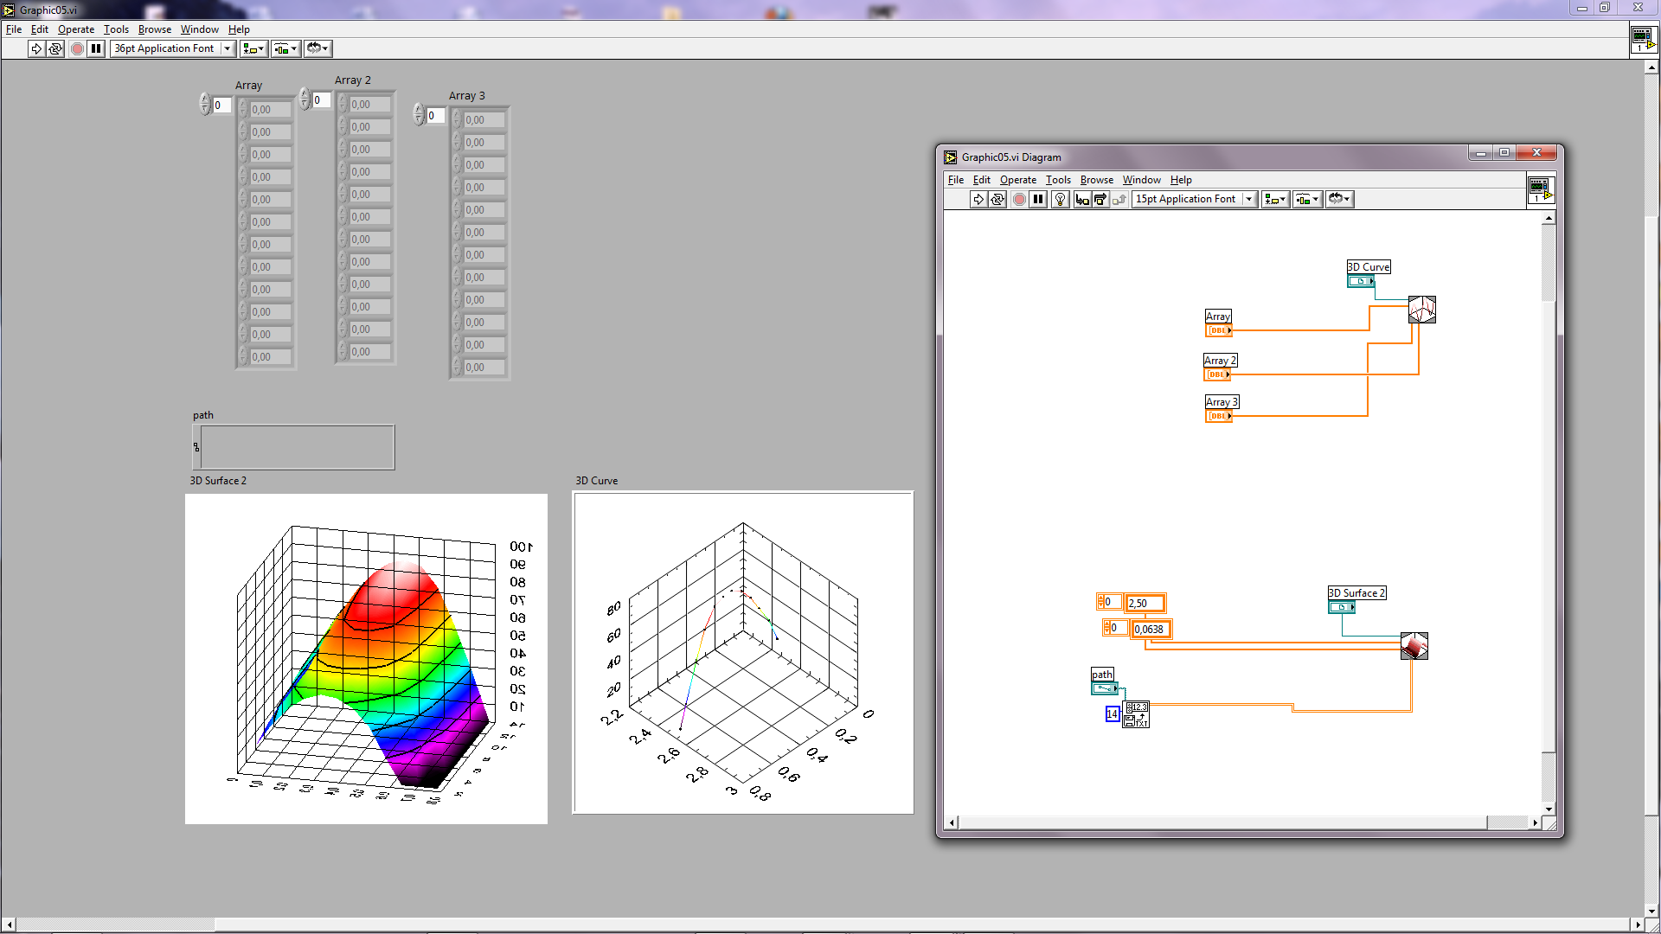Click the 3D Surface VI node icon
Viewport: 1661px width, 934px height.
tap(1414, 645)
